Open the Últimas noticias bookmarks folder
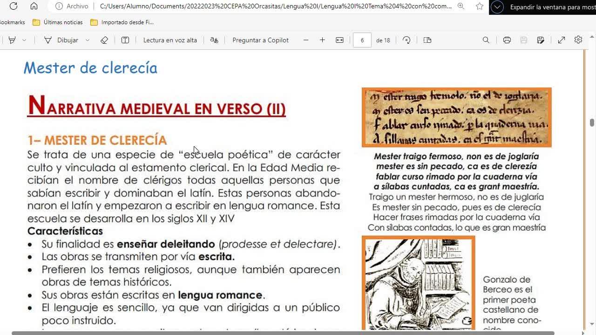 pos(58,22)
